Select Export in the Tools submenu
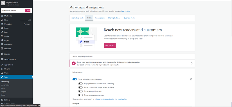The width and height of the screenshot is (232, 107). tap(4, 95)
